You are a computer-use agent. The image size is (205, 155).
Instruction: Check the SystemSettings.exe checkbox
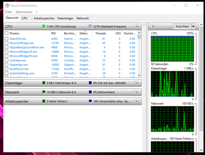click(7, 73)
